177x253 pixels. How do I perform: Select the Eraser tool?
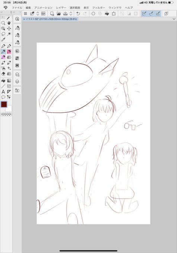coord(3,74)
